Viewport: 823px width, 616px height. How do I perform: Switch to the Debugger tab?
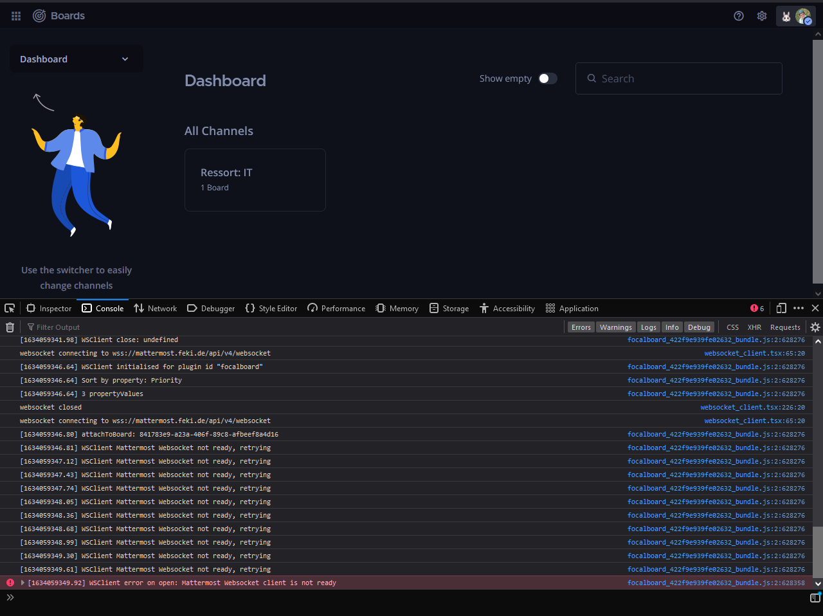point(211,309)
